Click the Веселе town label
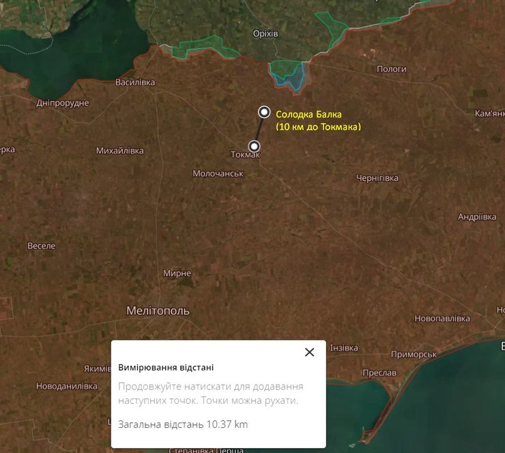Image resolution: width=505 pixels, height=453 pixels. click(41, 246)
